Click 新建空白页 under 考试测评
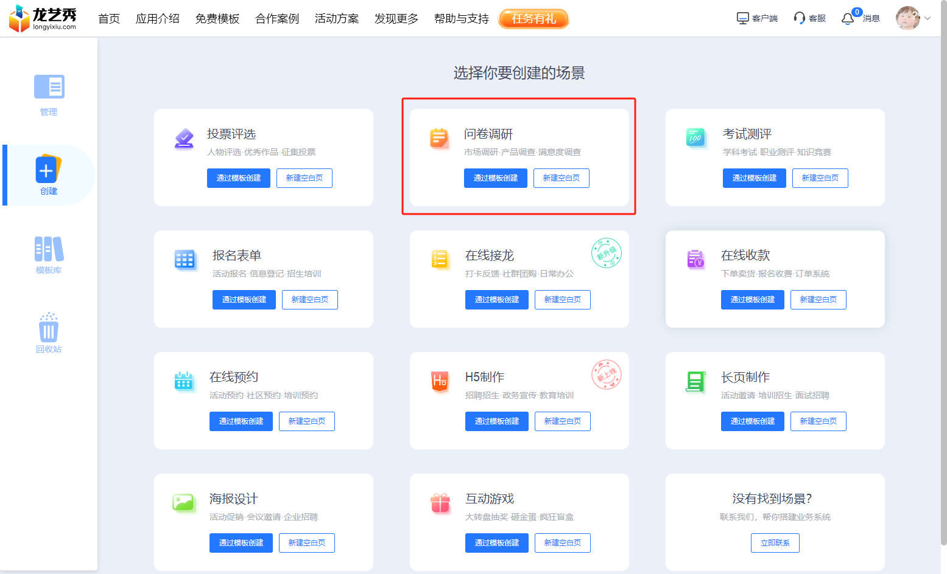The image size is (947, 574). point(820,178)
